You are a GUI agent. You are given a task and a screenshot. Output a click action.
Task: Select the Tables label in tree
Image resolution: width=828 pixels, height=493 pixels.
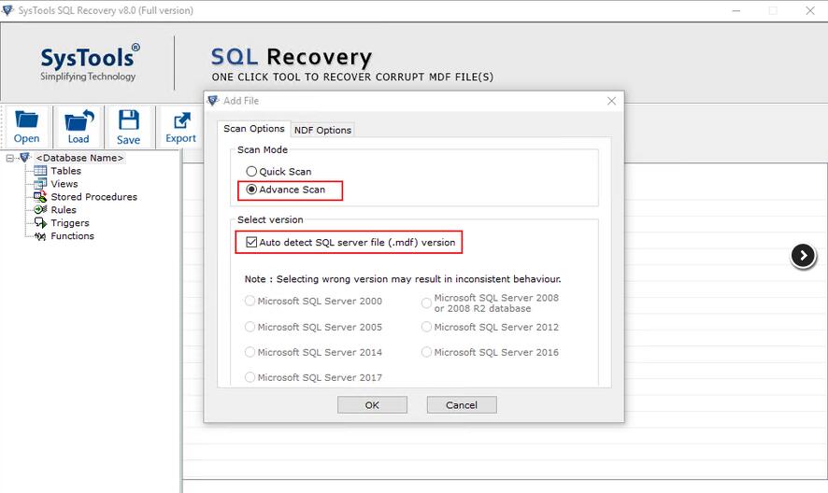click(66, 171)
